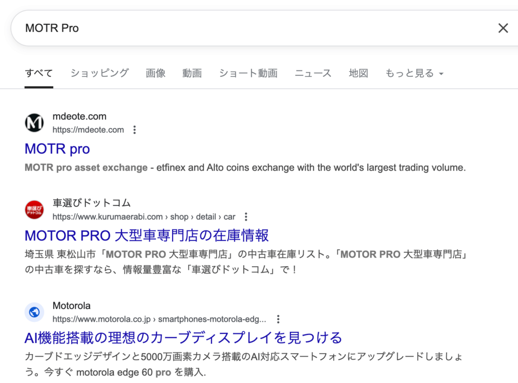Switch to the 動画 tab
518x383 pixels.
pos(192,73)
